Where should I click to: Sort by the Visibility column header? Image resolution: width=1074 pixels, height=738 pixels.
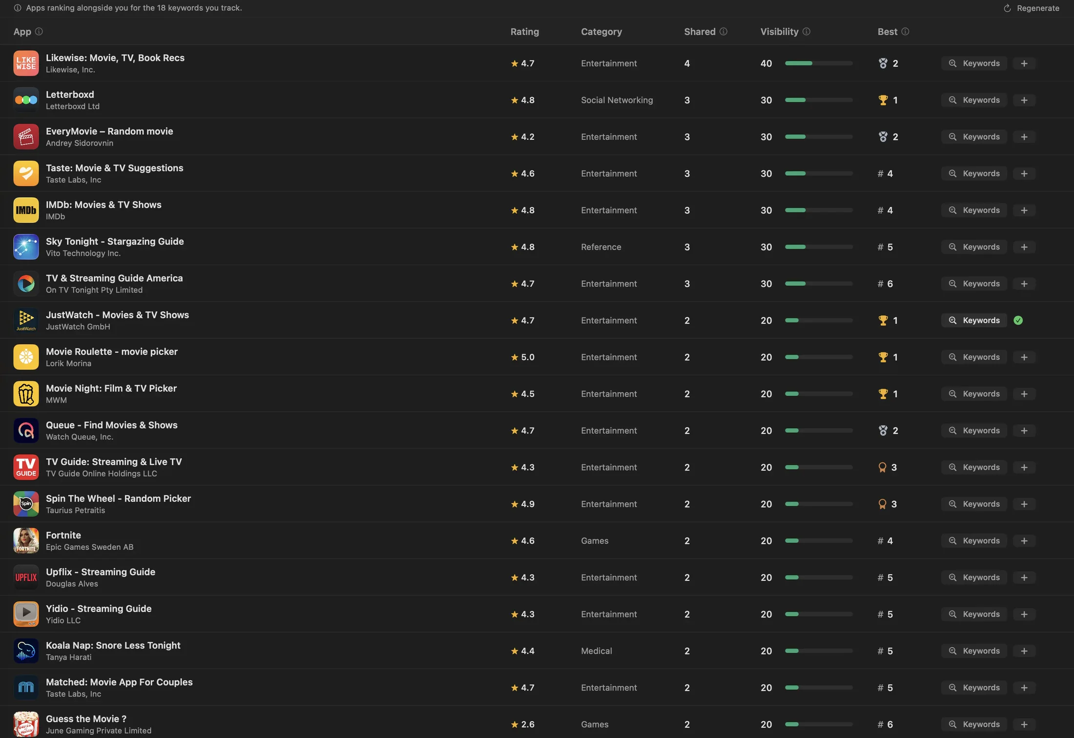pos(779,32)
